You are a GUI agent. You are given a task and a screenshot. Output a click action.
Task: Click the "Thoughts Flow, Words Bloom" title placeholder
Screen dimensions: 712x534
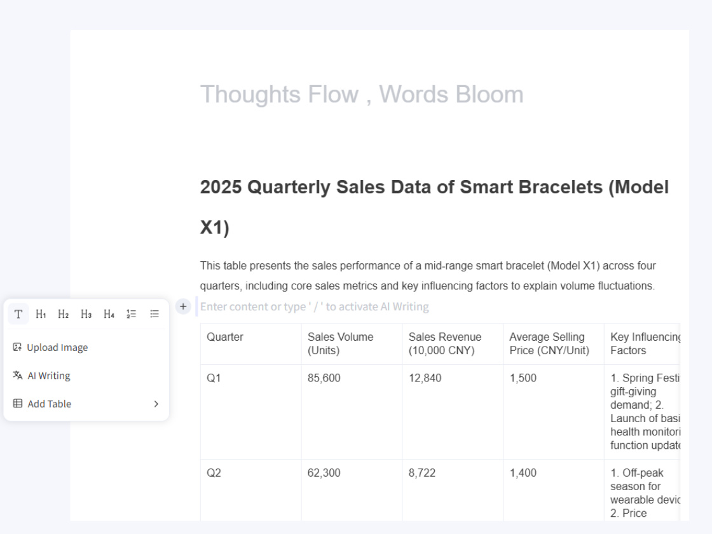362,95
